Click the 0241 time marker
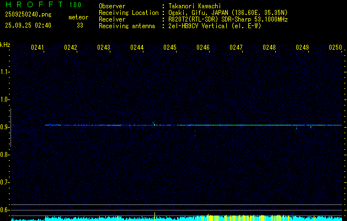347x221 pixels. (x=38, y=48)
